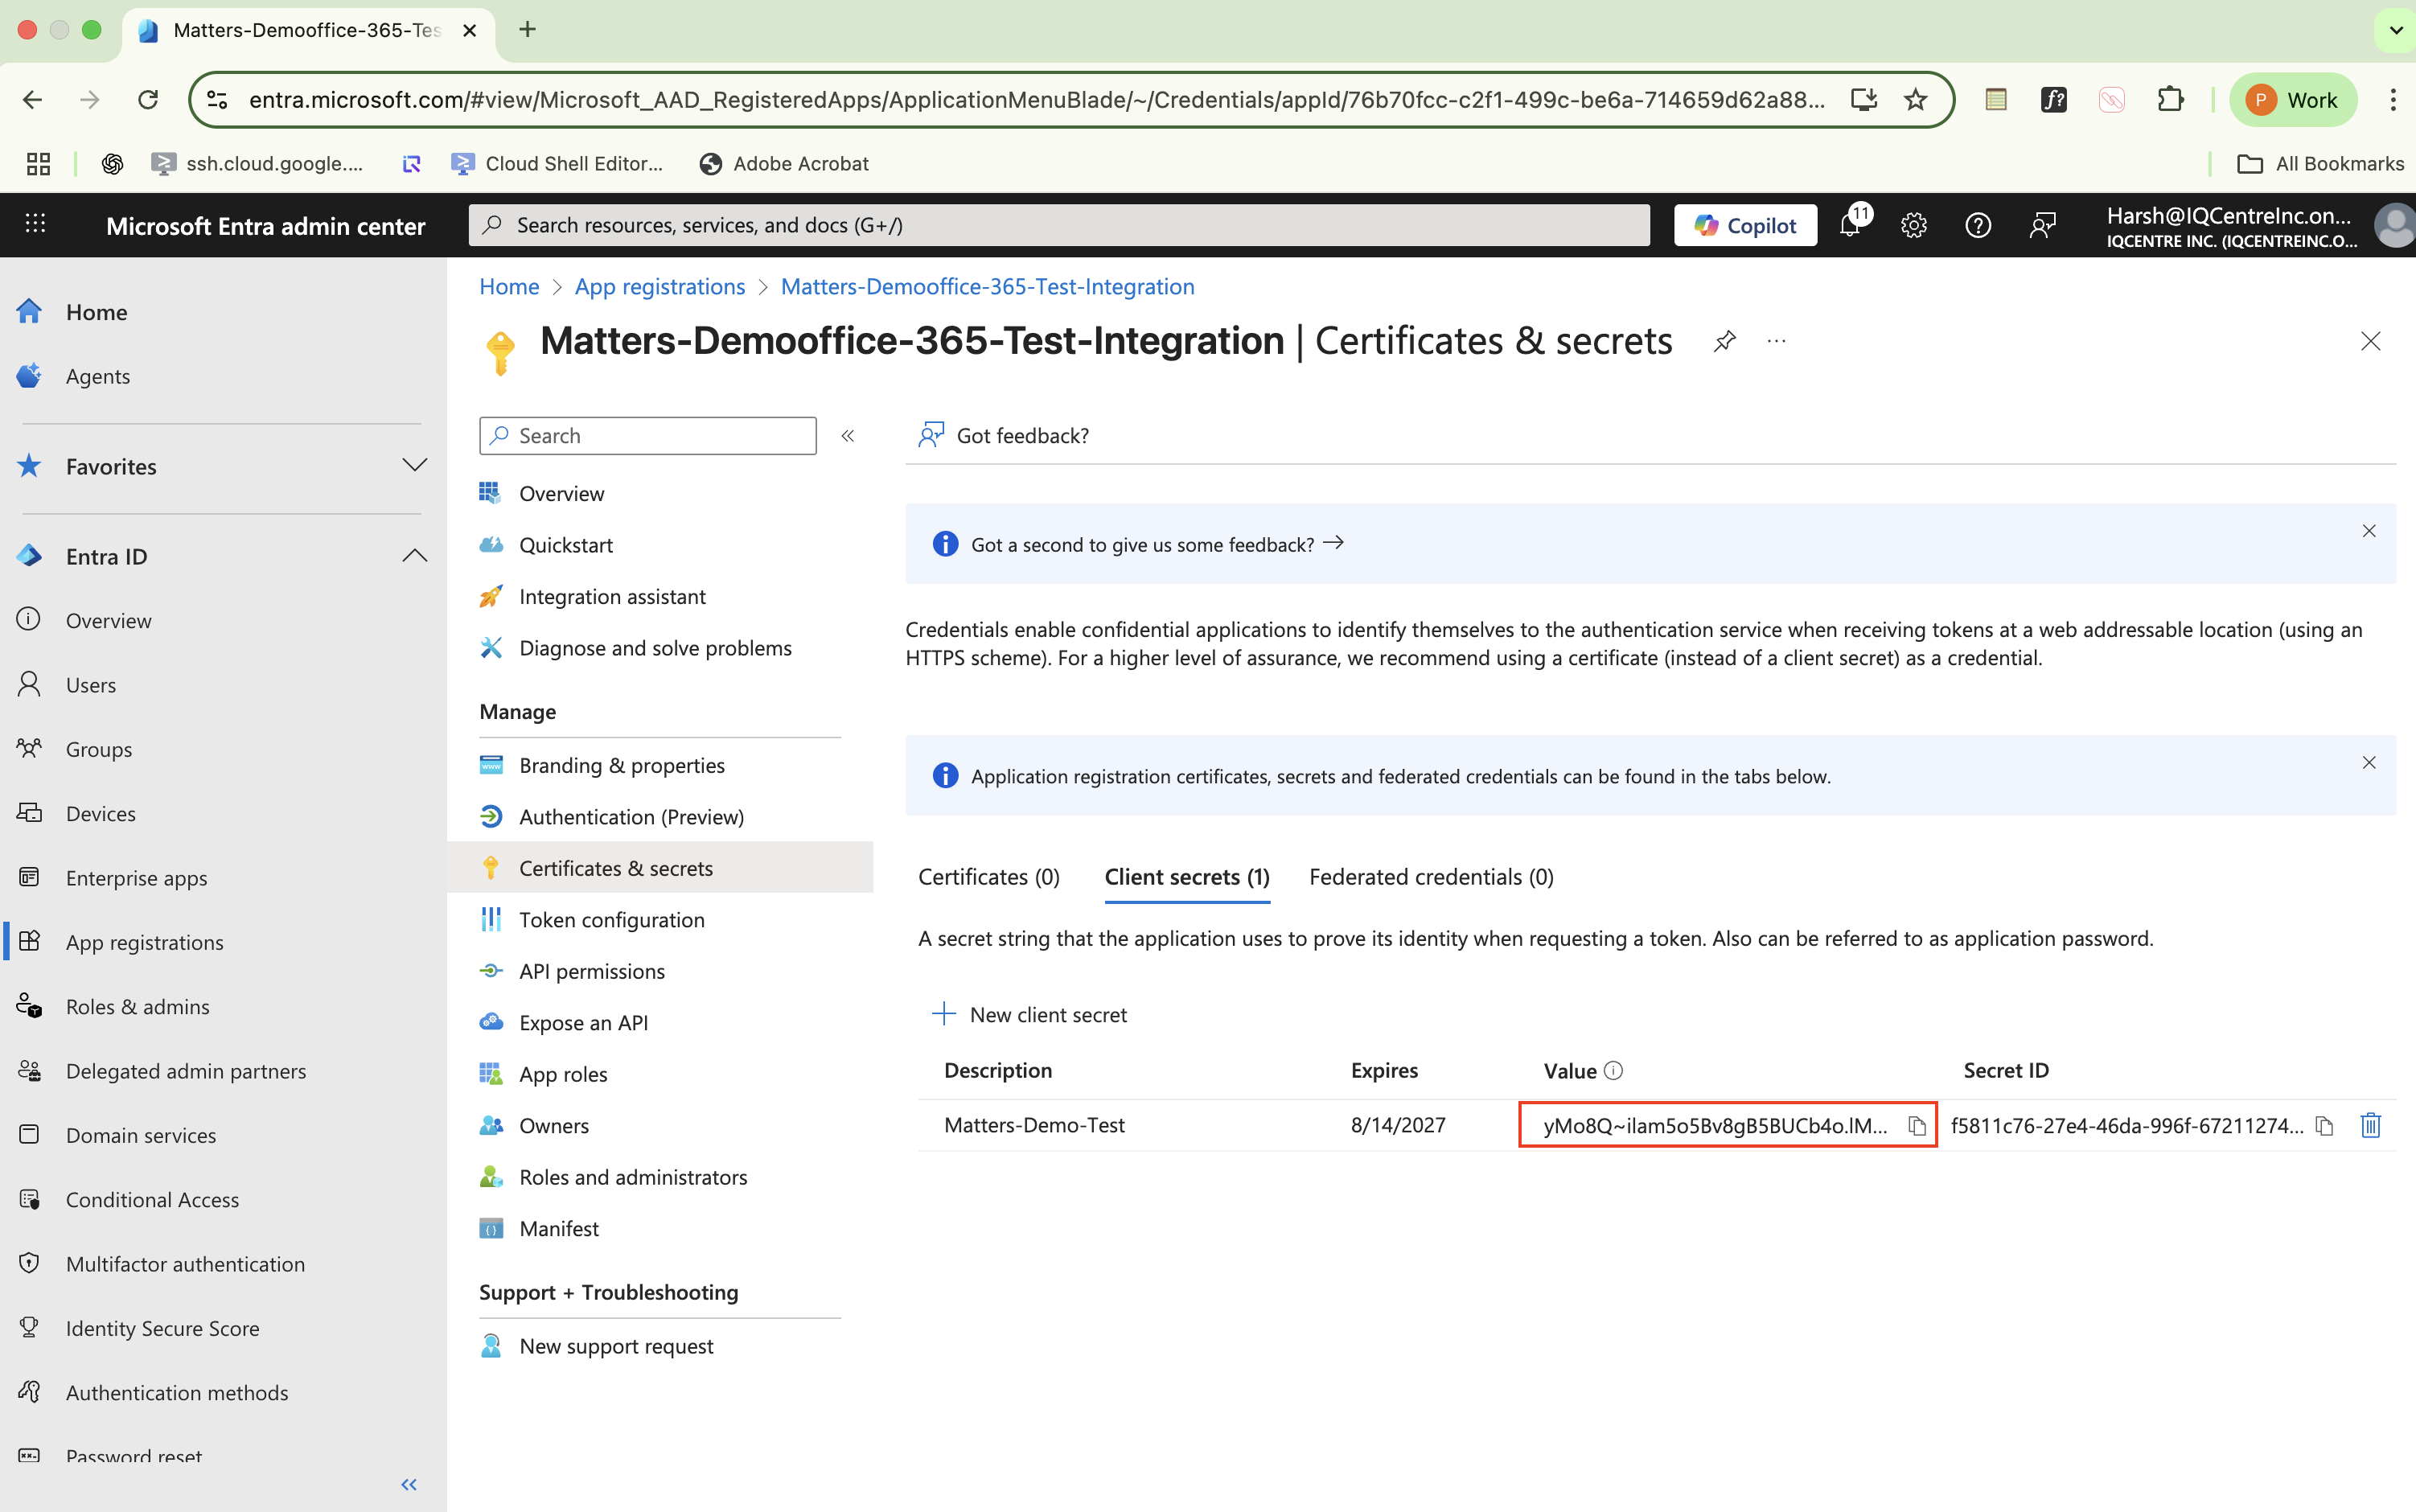Expand the Favorites section

414,466
